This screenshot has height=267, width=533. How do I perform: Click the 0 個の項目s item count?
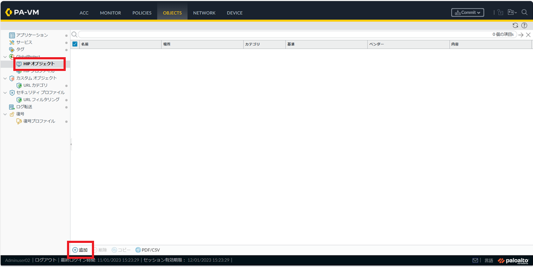503,34
